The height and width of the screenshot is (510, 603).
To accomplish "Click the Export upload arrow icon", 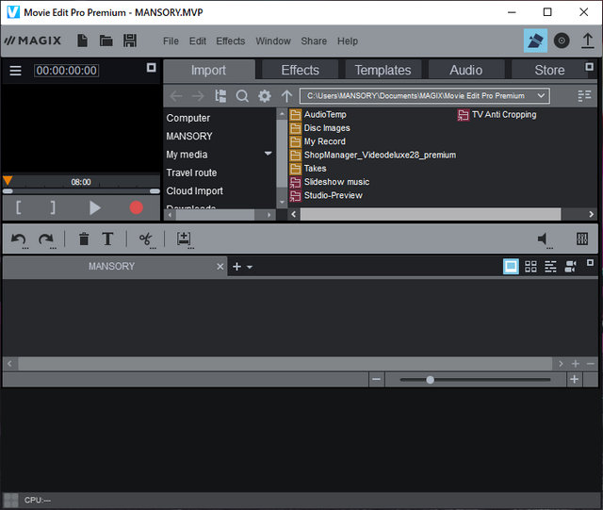I will (588, 41).
